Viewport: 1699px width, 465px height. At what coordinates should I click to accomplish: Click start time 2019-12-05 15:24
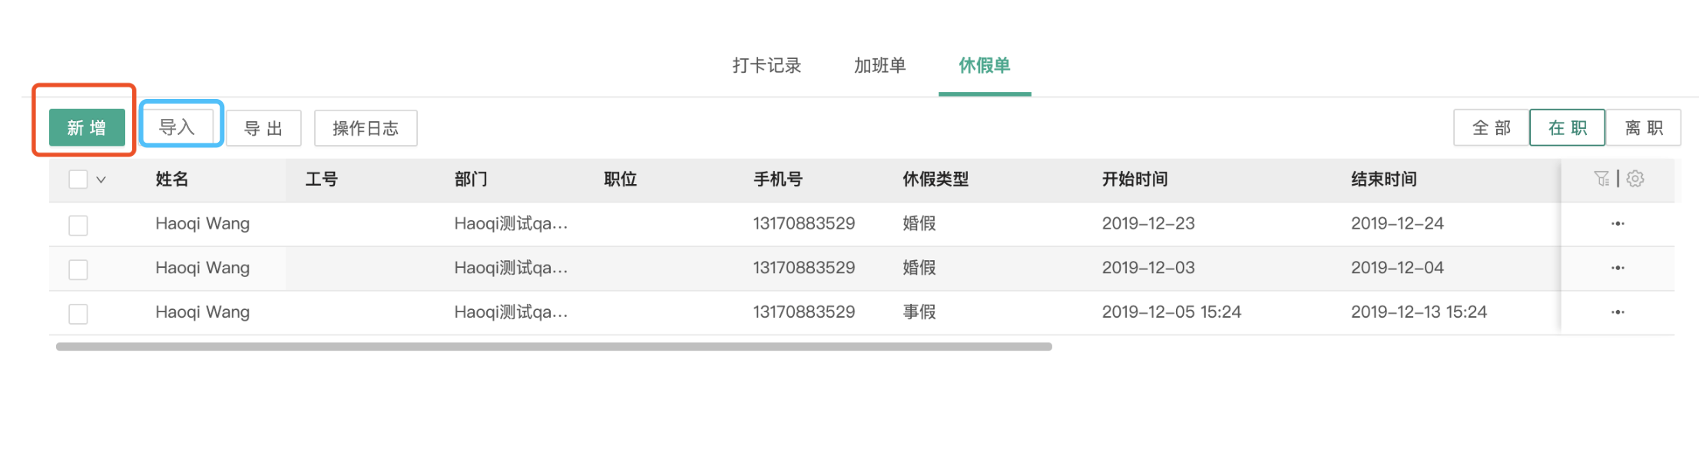1171,312
